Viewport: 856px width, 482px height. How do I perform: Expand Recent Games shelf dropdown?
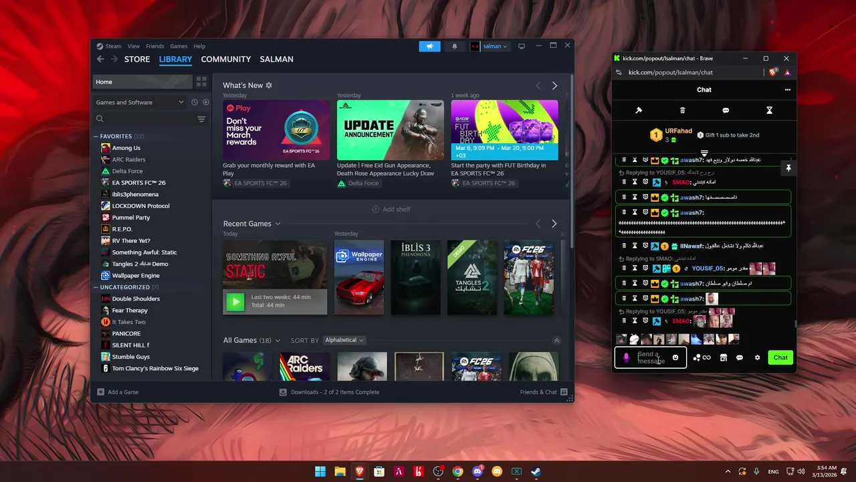click(x=278, y=224)
